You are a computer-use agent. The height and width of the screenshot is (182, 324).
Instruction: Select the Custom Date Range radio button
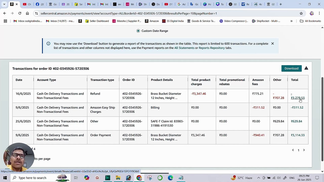[138, 31]
